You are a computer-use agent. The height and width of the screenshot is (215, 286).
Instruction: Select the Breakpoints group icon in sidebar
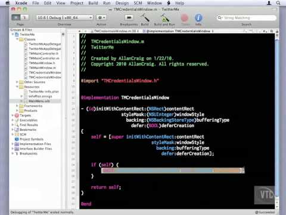[x=17, y=153]
